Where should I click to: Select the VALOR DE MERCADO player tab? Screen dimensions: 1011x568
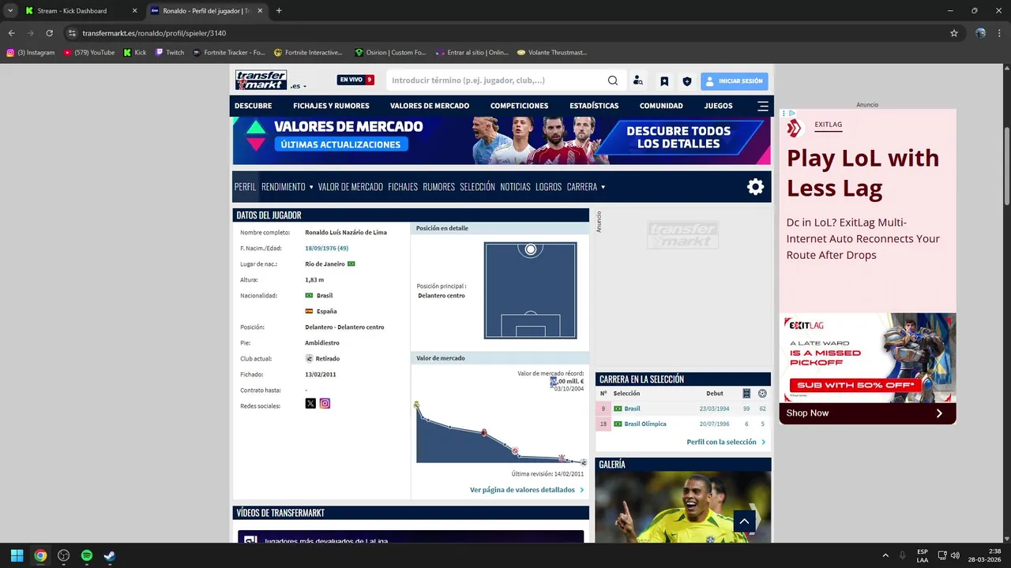point(351,187)
